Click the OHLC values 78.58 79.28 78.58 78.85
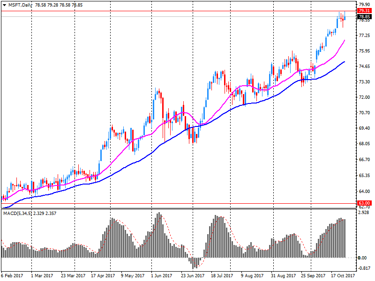The height and width of the screenshot is (281, 375). tap(59, 5)
